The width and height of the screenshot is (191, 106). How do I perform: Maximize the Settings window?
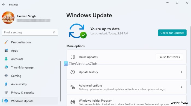(177, 3)
